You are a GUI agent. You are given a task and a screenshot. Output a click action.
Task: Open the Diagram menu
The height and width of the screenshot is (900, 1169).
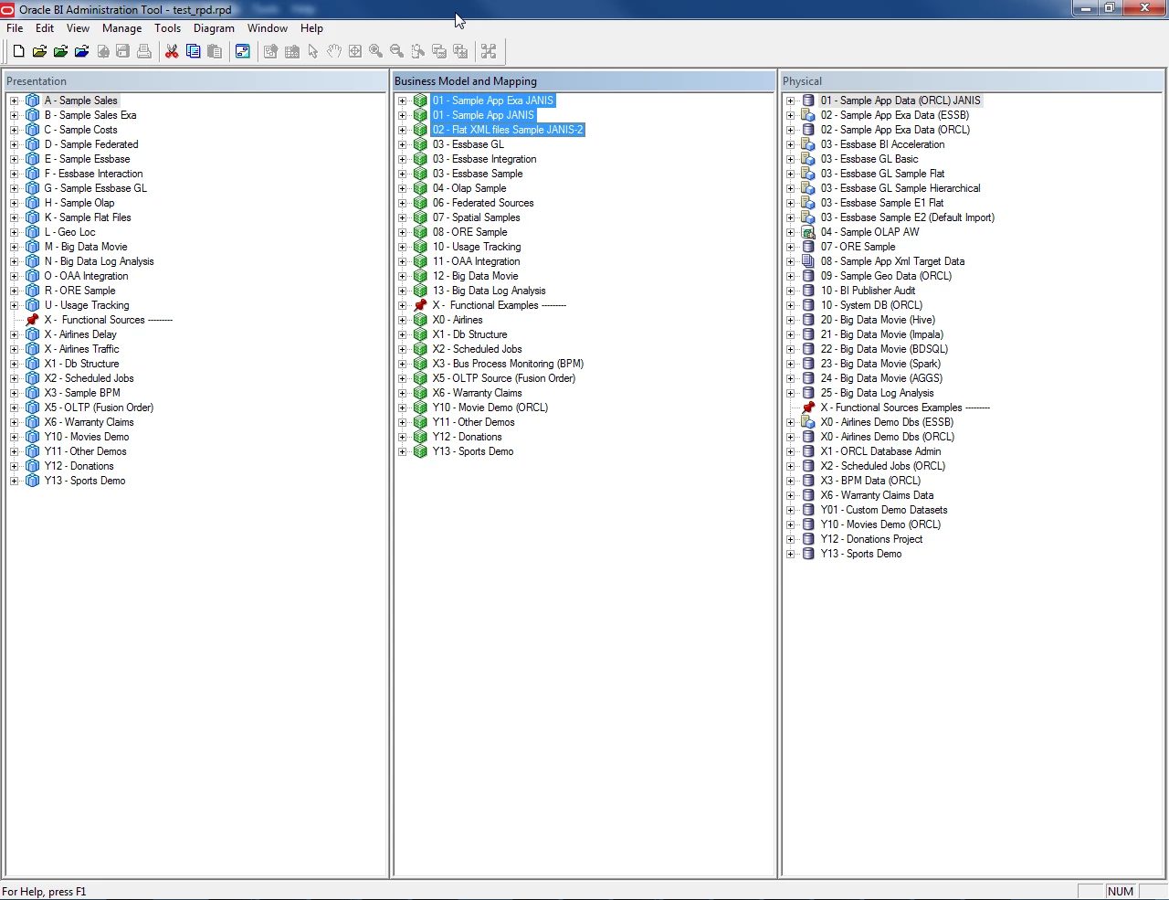[214, 28]
